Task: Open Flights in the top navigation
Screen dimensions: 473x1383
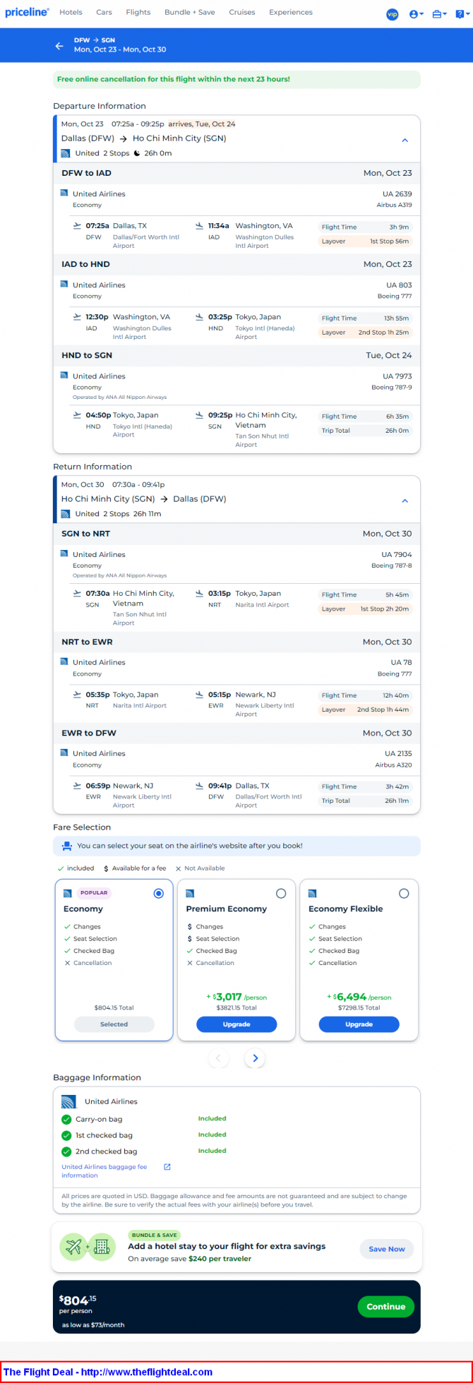Action: click(x=138, y=12)
